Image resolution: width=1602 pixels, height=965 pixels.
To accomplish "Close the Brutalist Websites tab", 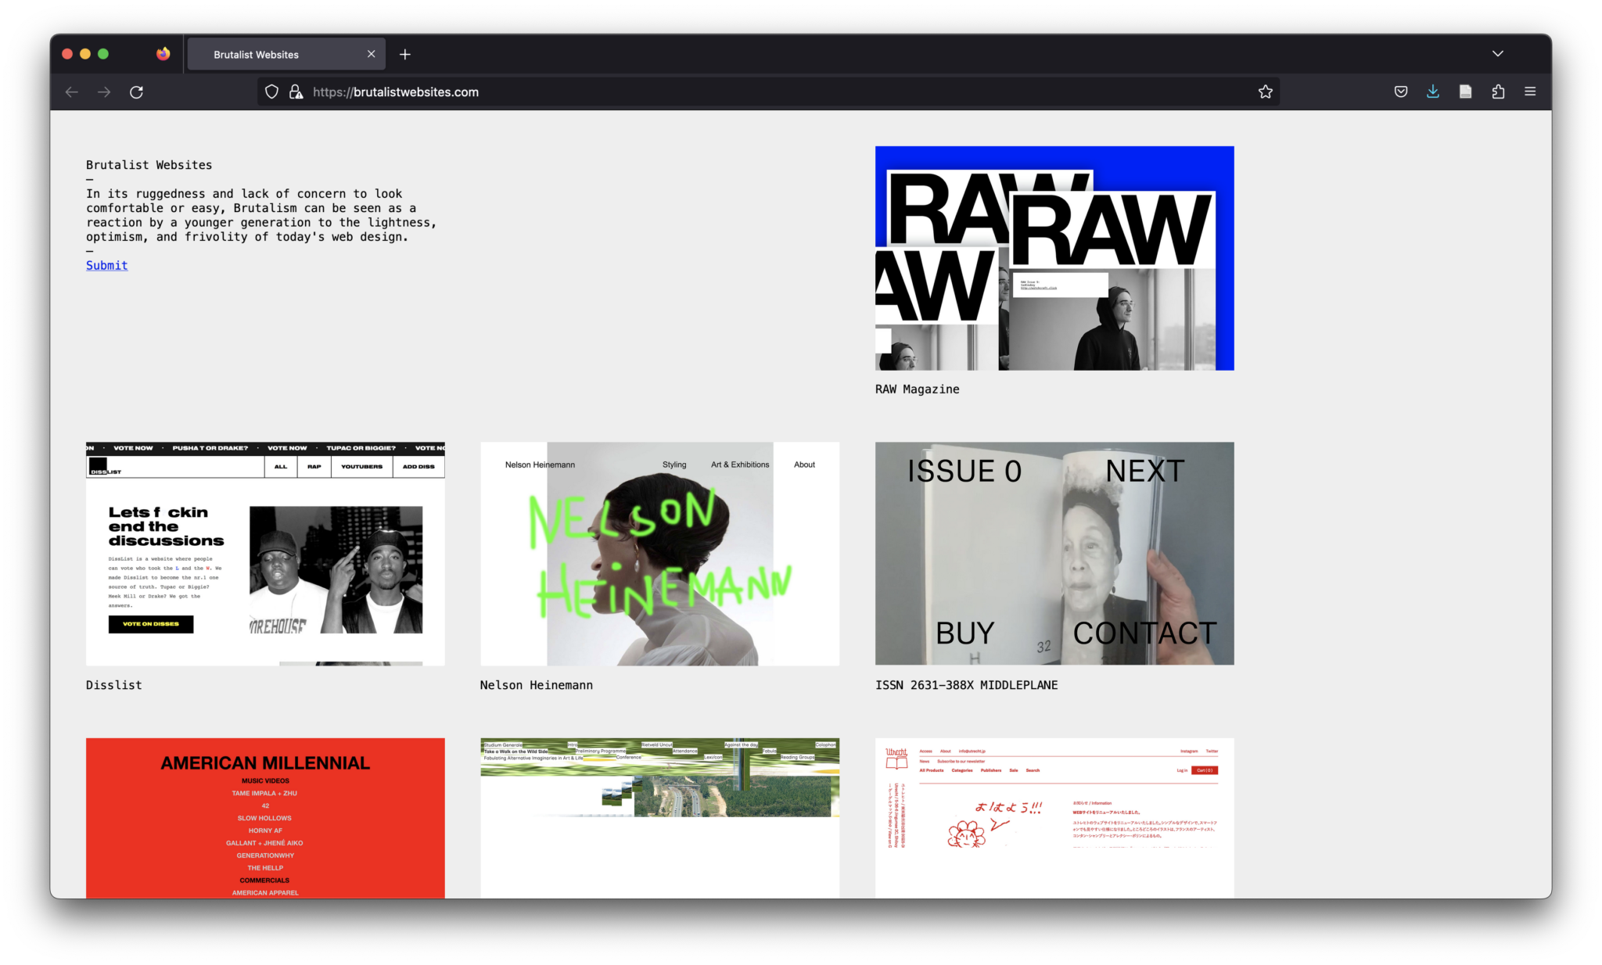I will [371, 54].
